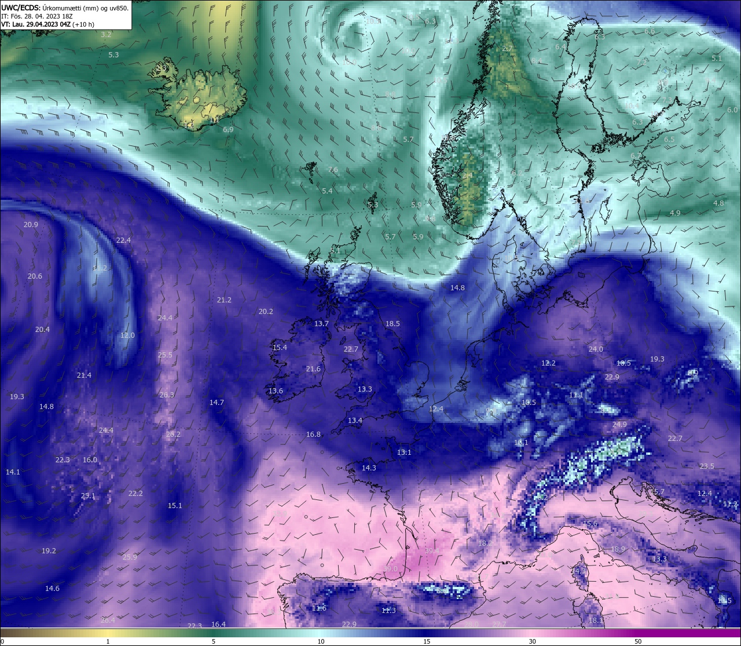741x646 pixels.
Task: Click the '22.4' map value
Action: [123, 240]
